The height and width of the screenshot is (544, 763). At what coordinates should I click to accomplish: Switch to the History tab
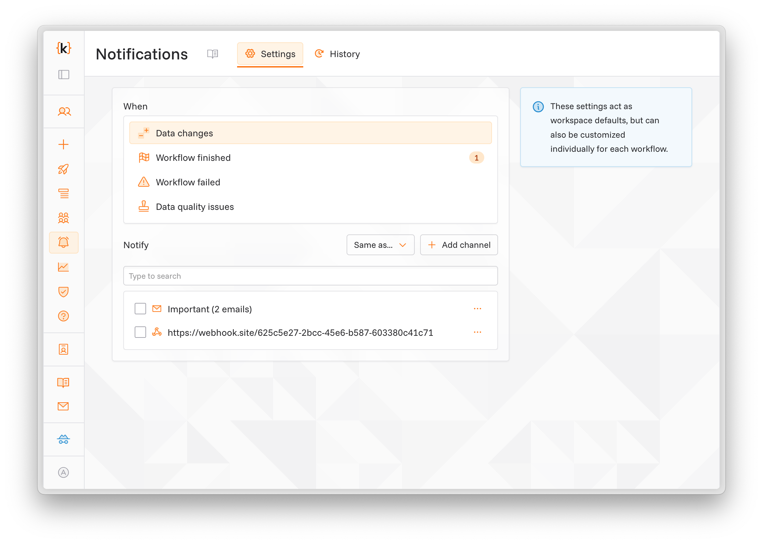point(338,54)
